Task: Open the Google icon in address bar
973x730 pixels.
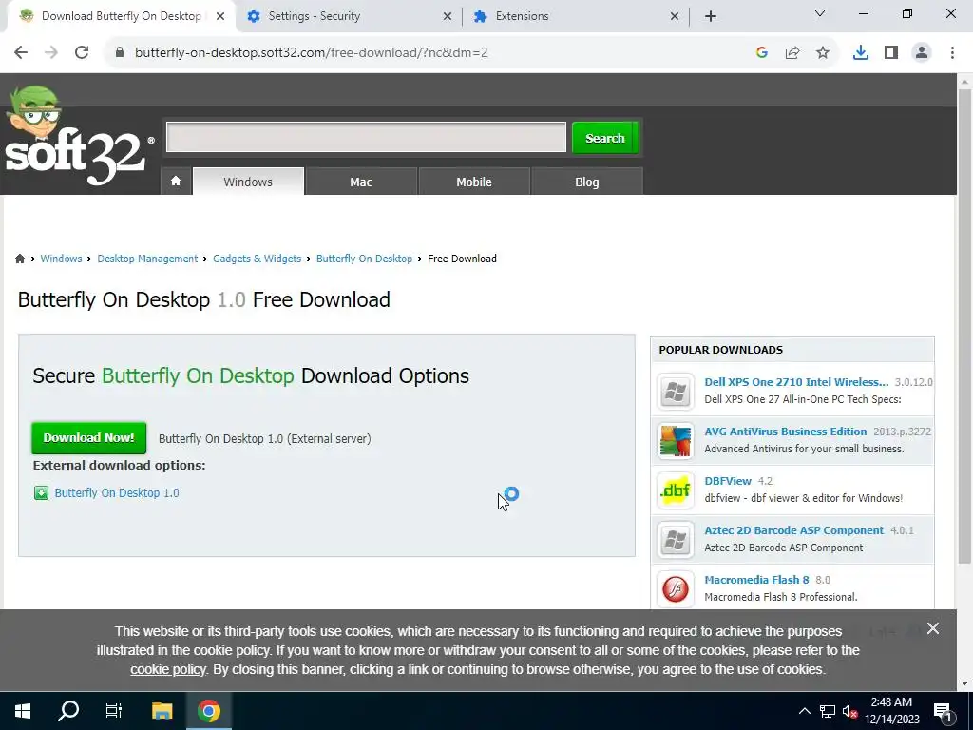Action: pos(762,53)
